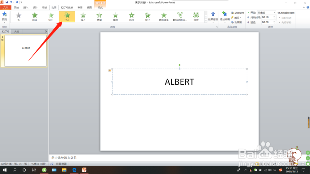Minimize the ribbon with caret icon
The width and height of the screenshot is (310, 174).
point(304,7)
